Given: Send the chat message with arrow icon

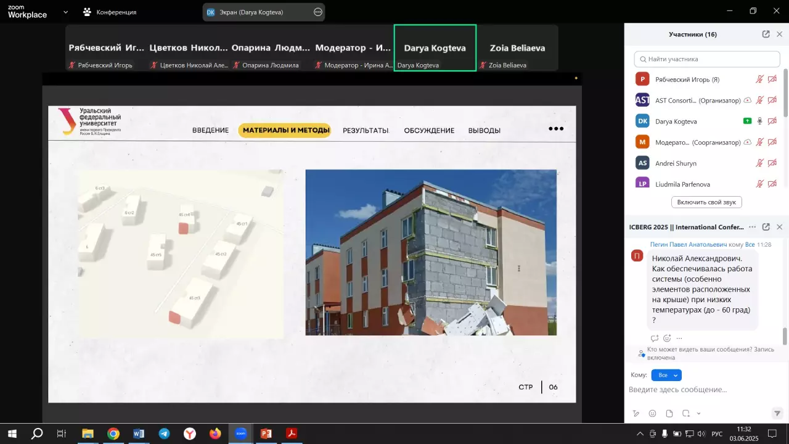Looking at the screenshot, I should [777, 413].
